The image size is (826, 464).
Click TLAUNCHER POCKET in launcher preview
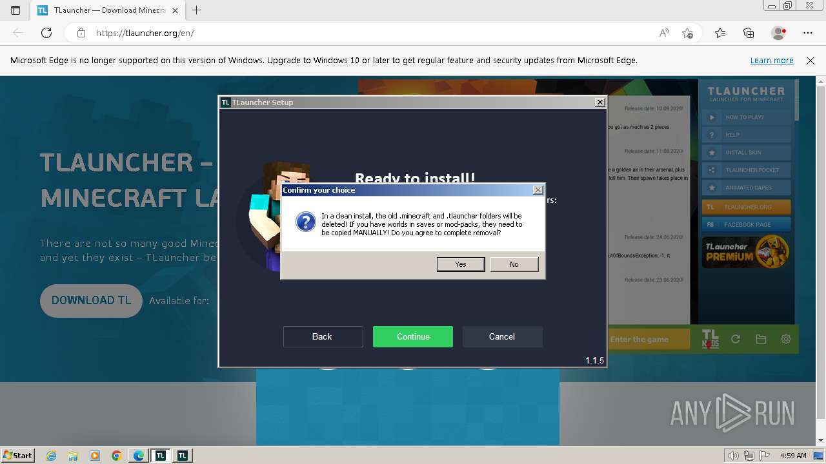click(746, 170)
